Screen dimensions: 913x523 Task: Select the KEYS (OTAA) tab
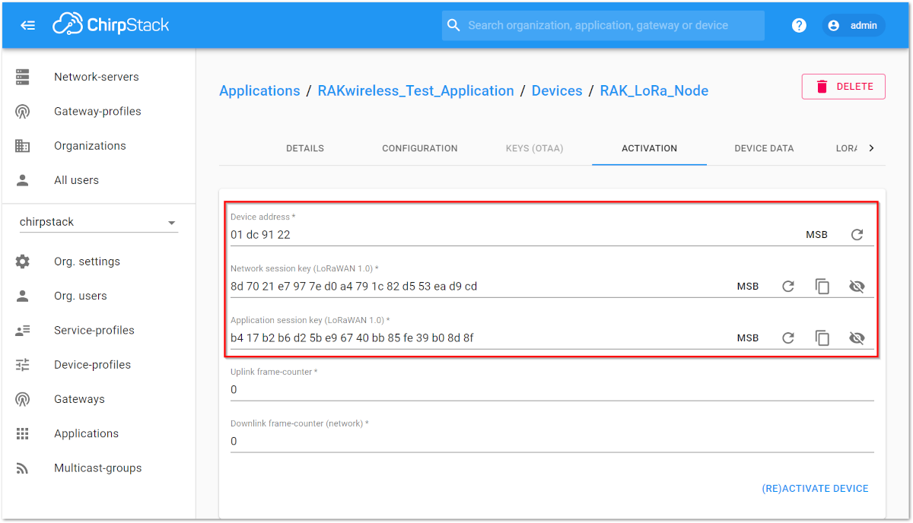[x=535, y=148]
